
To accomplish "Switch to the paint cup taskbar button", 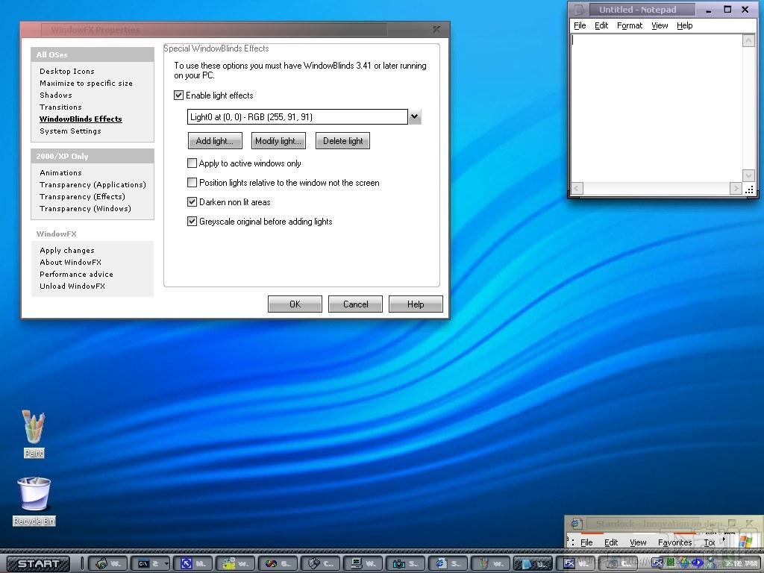I will pos(491,564).
